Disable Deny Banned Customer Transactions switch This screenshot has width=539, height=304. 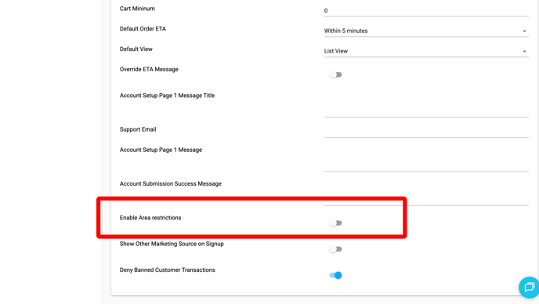(335, 275)
